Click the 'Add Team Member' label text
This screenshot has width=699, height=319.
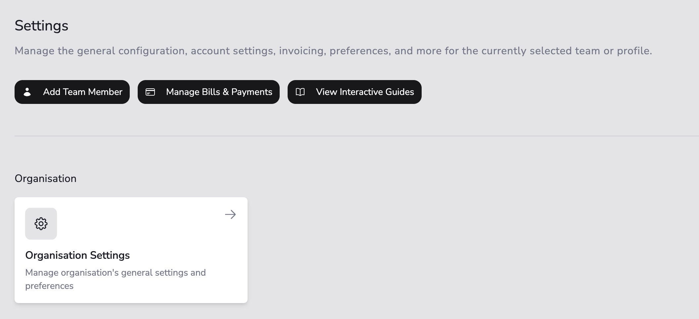(x=83, y=92)
